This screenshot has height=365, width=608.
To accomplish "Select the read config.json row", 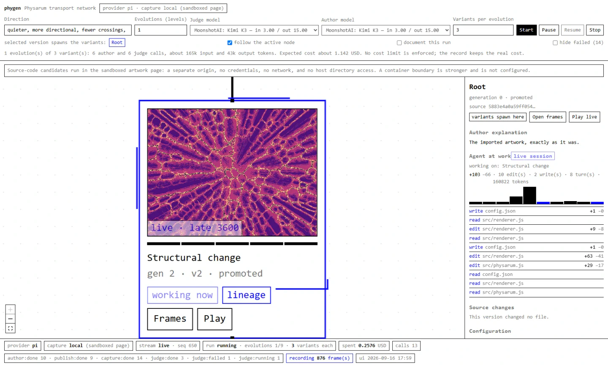I will 536,274.
